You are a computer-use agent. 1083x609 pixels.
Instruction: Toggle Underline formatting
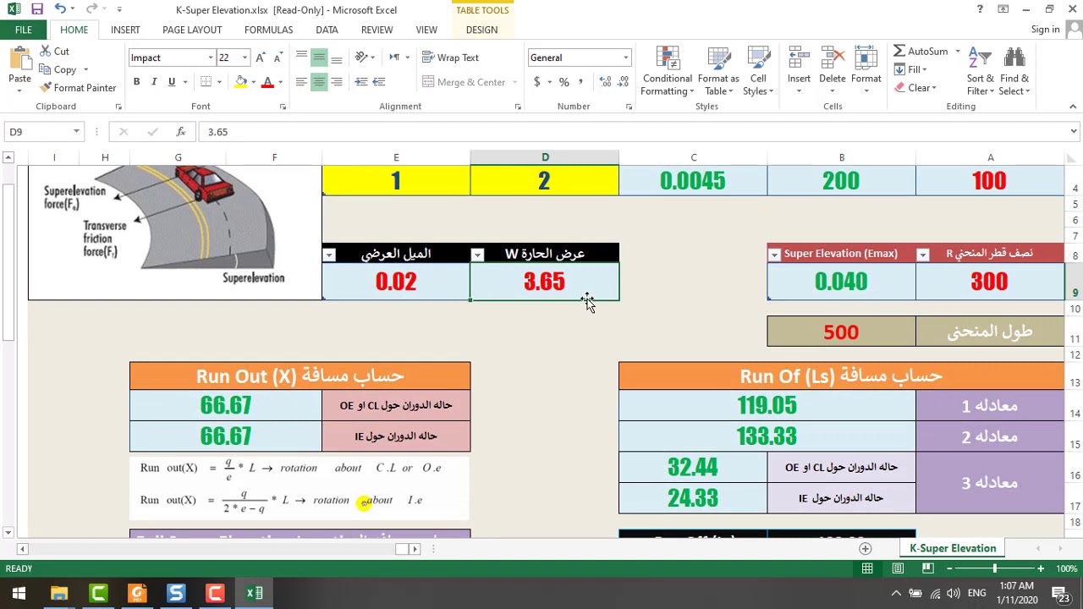[172, 82]
